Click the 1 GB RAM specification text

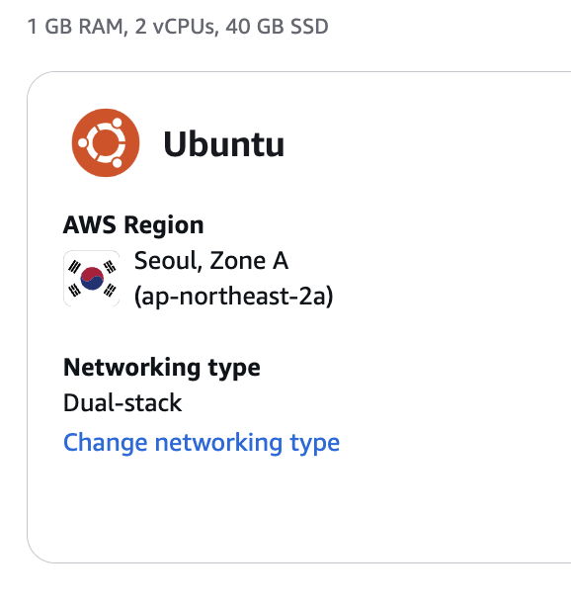point(75,27)
